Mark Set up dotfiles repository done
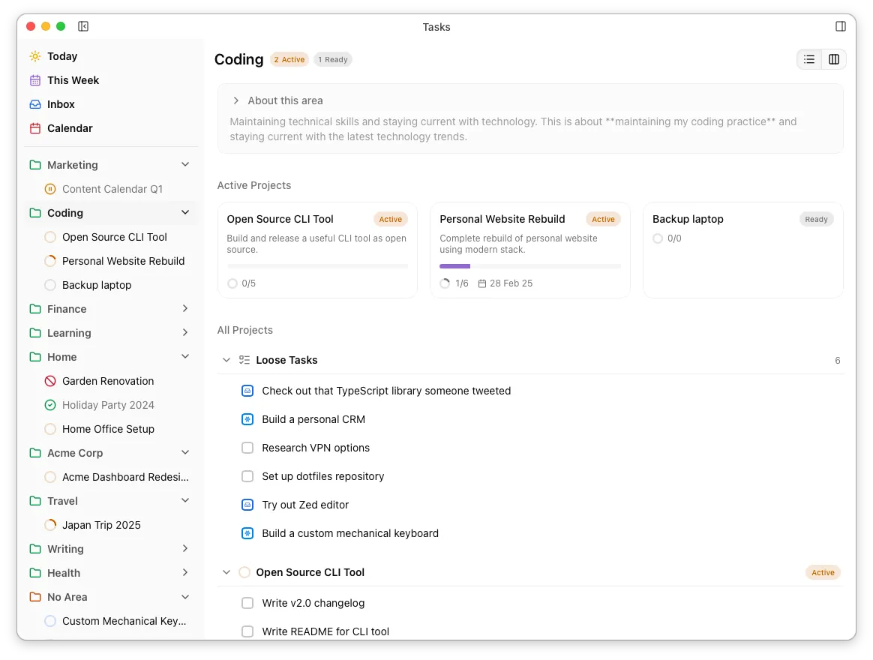 point(247,476)
